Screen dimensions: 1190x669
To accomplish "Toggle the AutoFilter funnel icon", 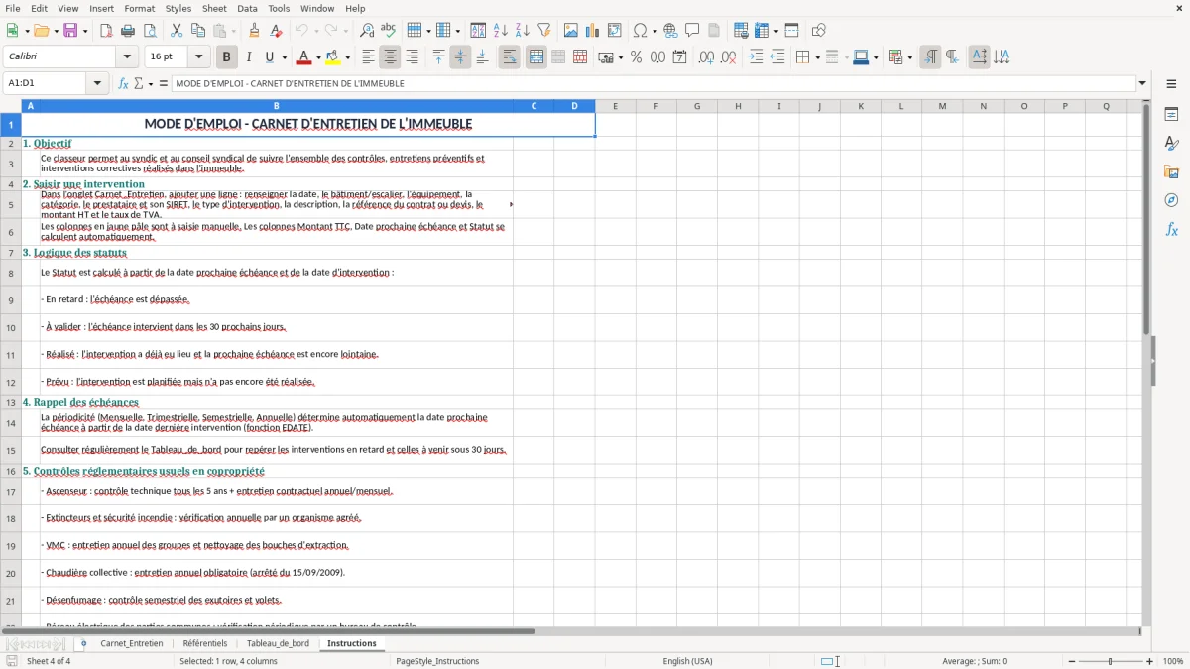I will [543, 31].
